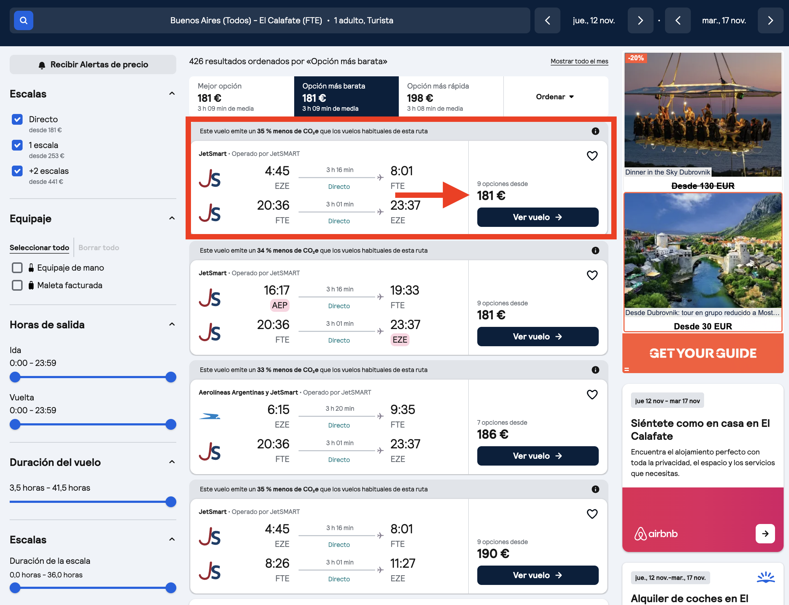Click Ver vuelo for 186 € flight

[x=538, y=456]
